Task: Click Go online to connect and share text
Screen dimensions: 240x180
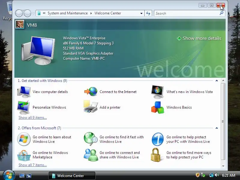Action: click(119, 155)
